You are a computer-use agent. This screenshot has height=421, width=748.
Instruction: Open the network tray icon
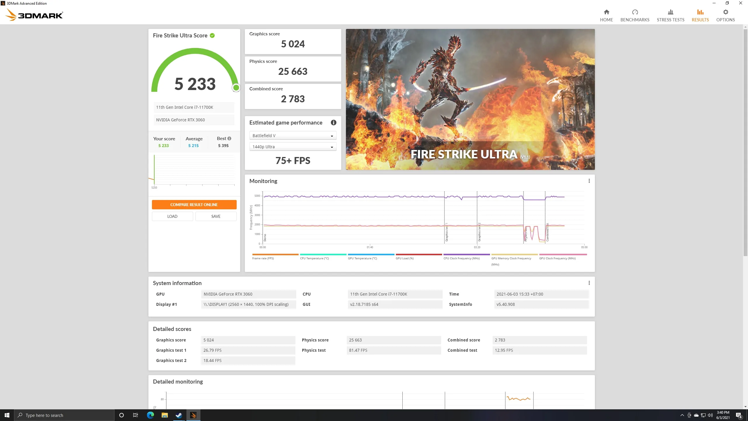(x=703, y=415)
